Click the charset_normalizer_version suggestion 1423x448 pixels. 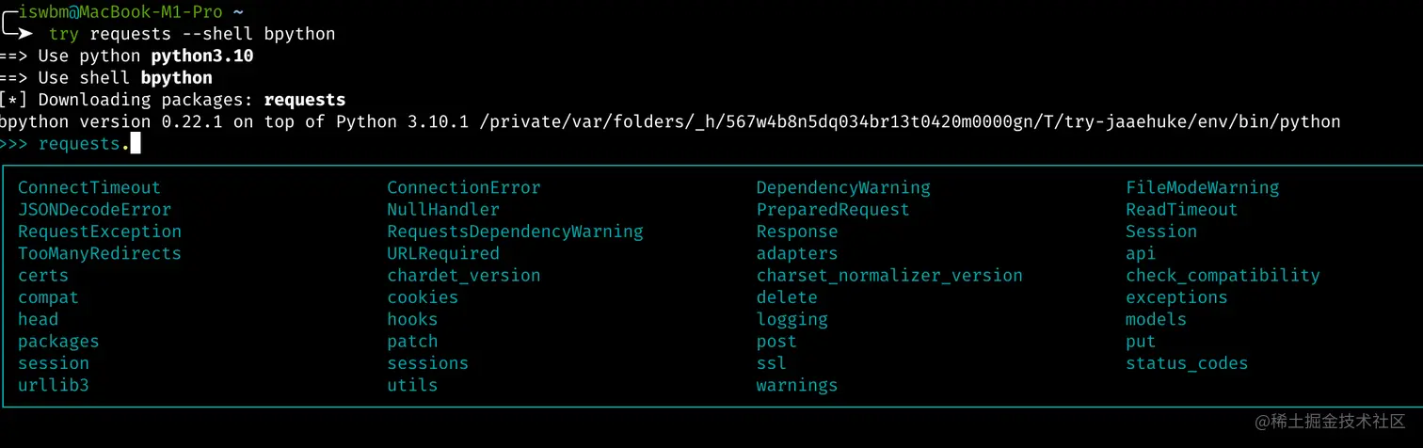(889, 276)
